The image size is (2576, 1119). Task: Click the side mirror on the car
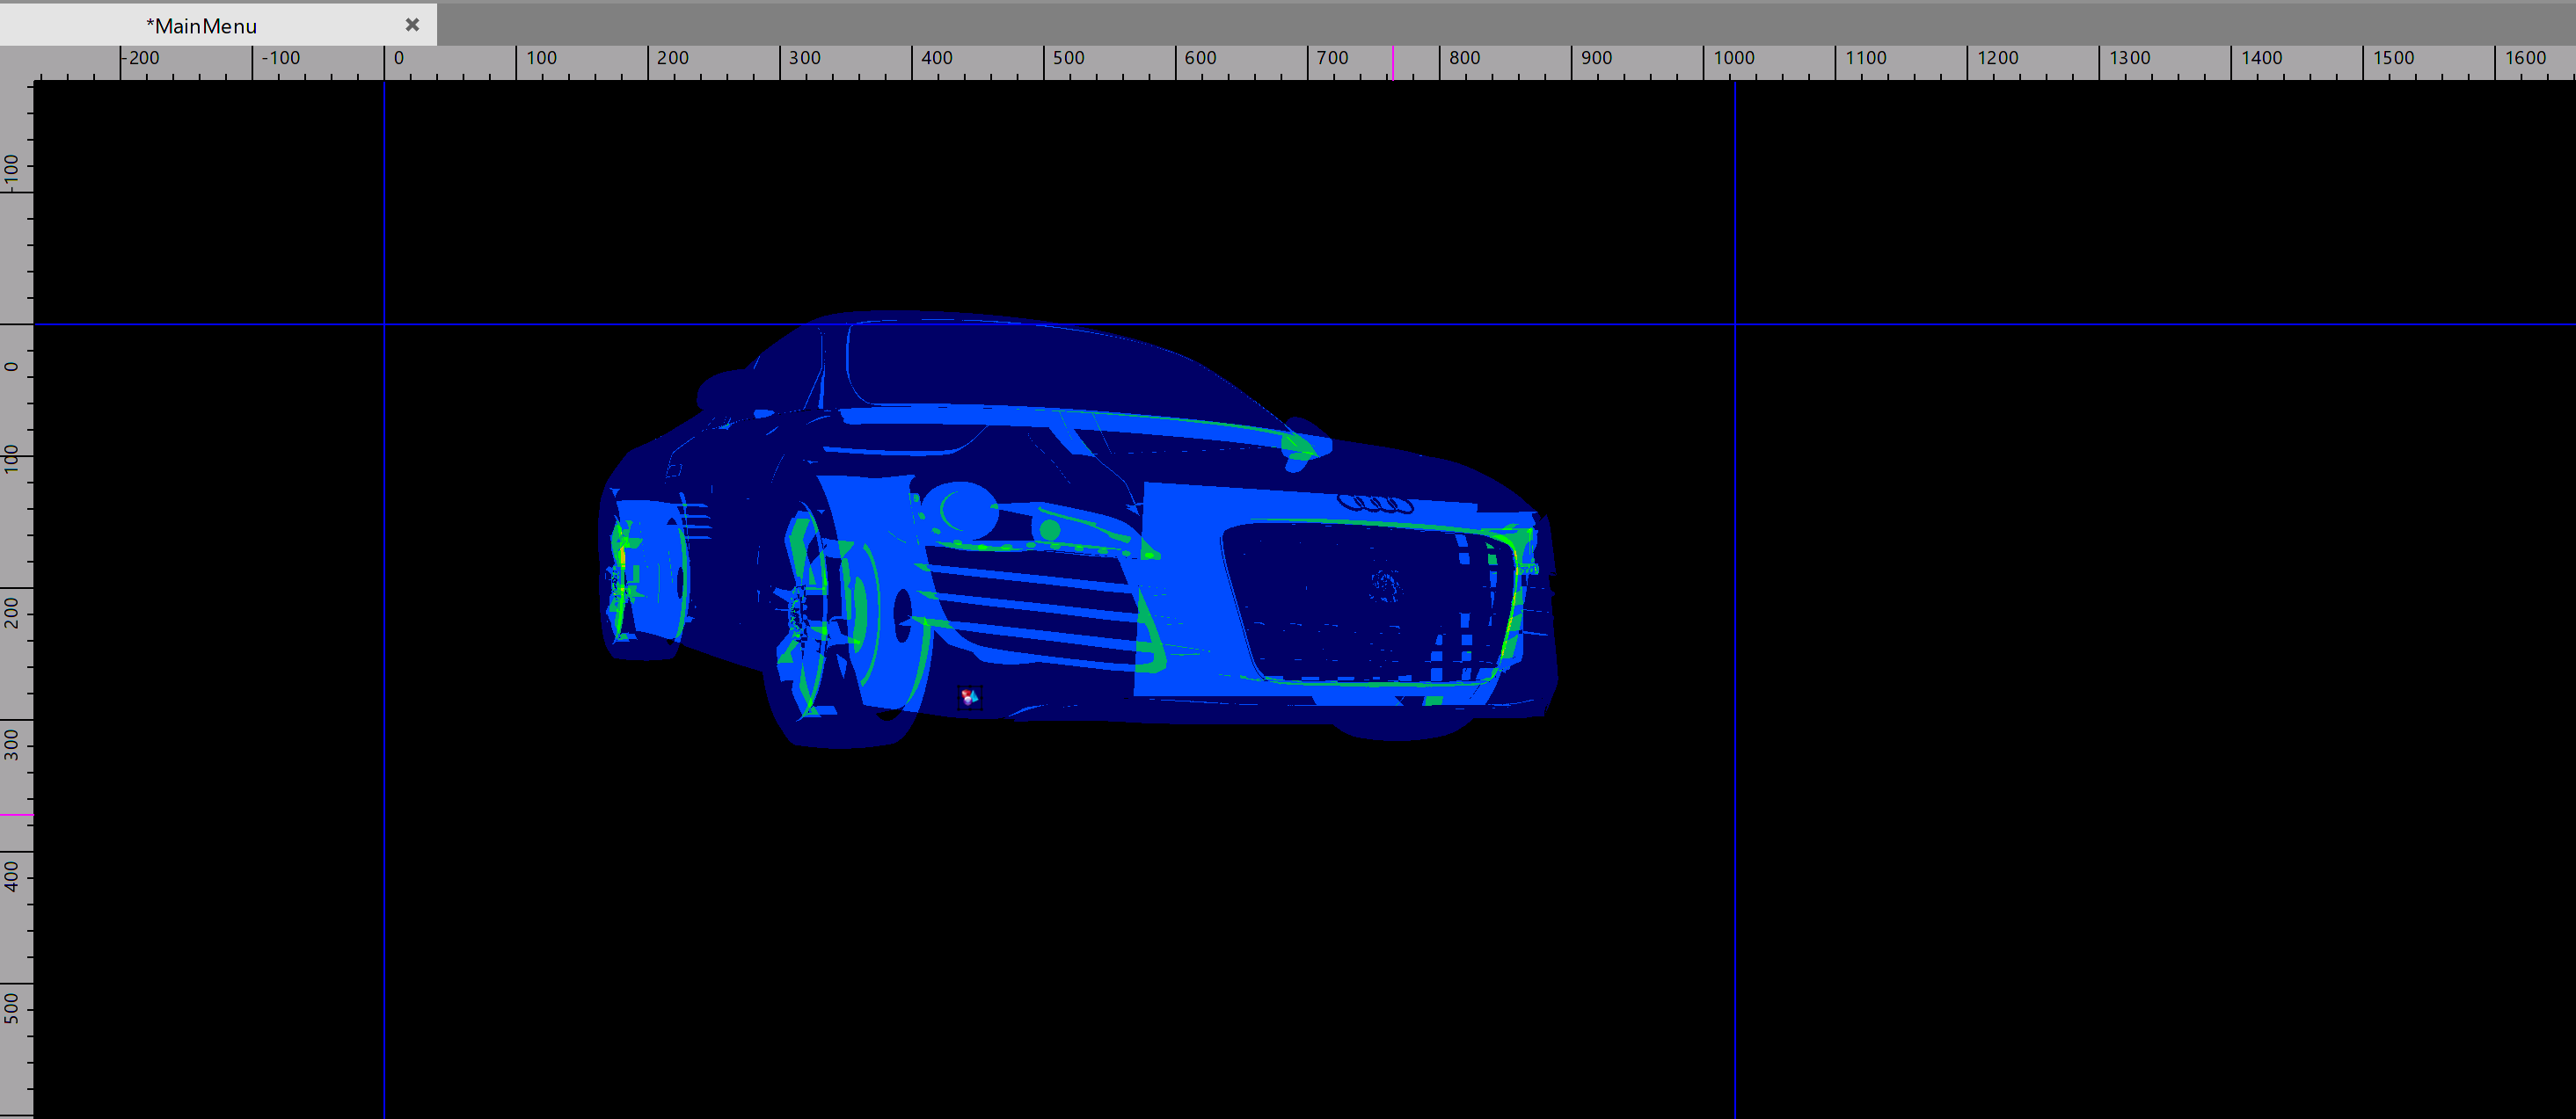pos(1303,447)
